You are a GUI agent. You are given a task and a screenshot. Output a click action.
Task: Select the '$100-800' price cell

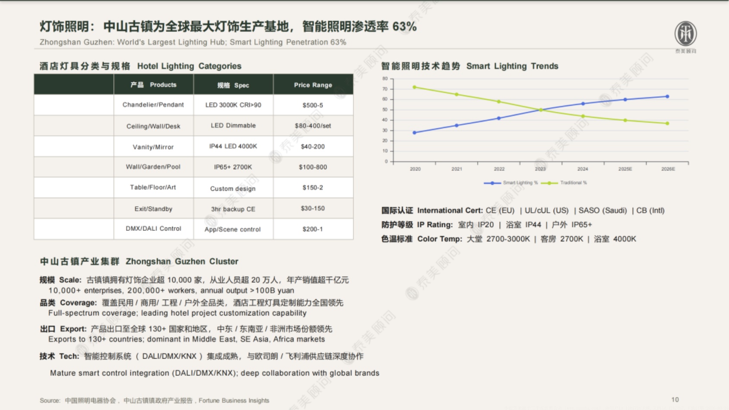[313, 167]
